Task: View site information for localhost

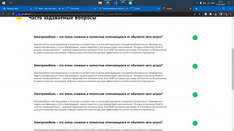Action: (19, 14)
